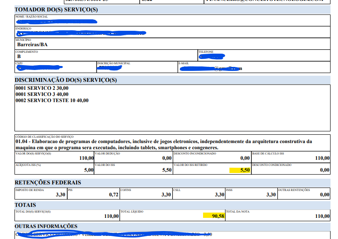Click the Barreiras/BA municipality value
This screenshot has height=239, width=338.
pos(33,45)
